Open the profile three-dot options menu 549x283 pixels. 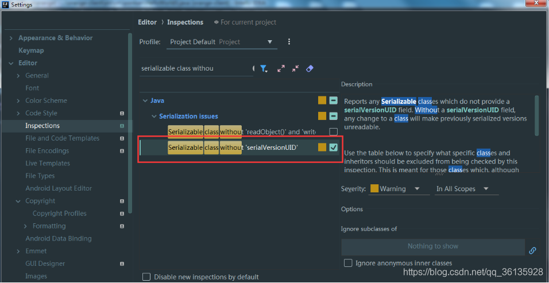(289, 42)
